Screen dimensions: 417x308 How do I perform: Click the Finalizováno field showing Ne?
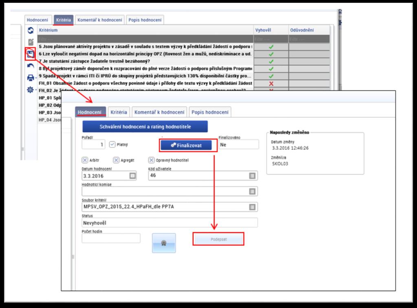coord(239,144)
